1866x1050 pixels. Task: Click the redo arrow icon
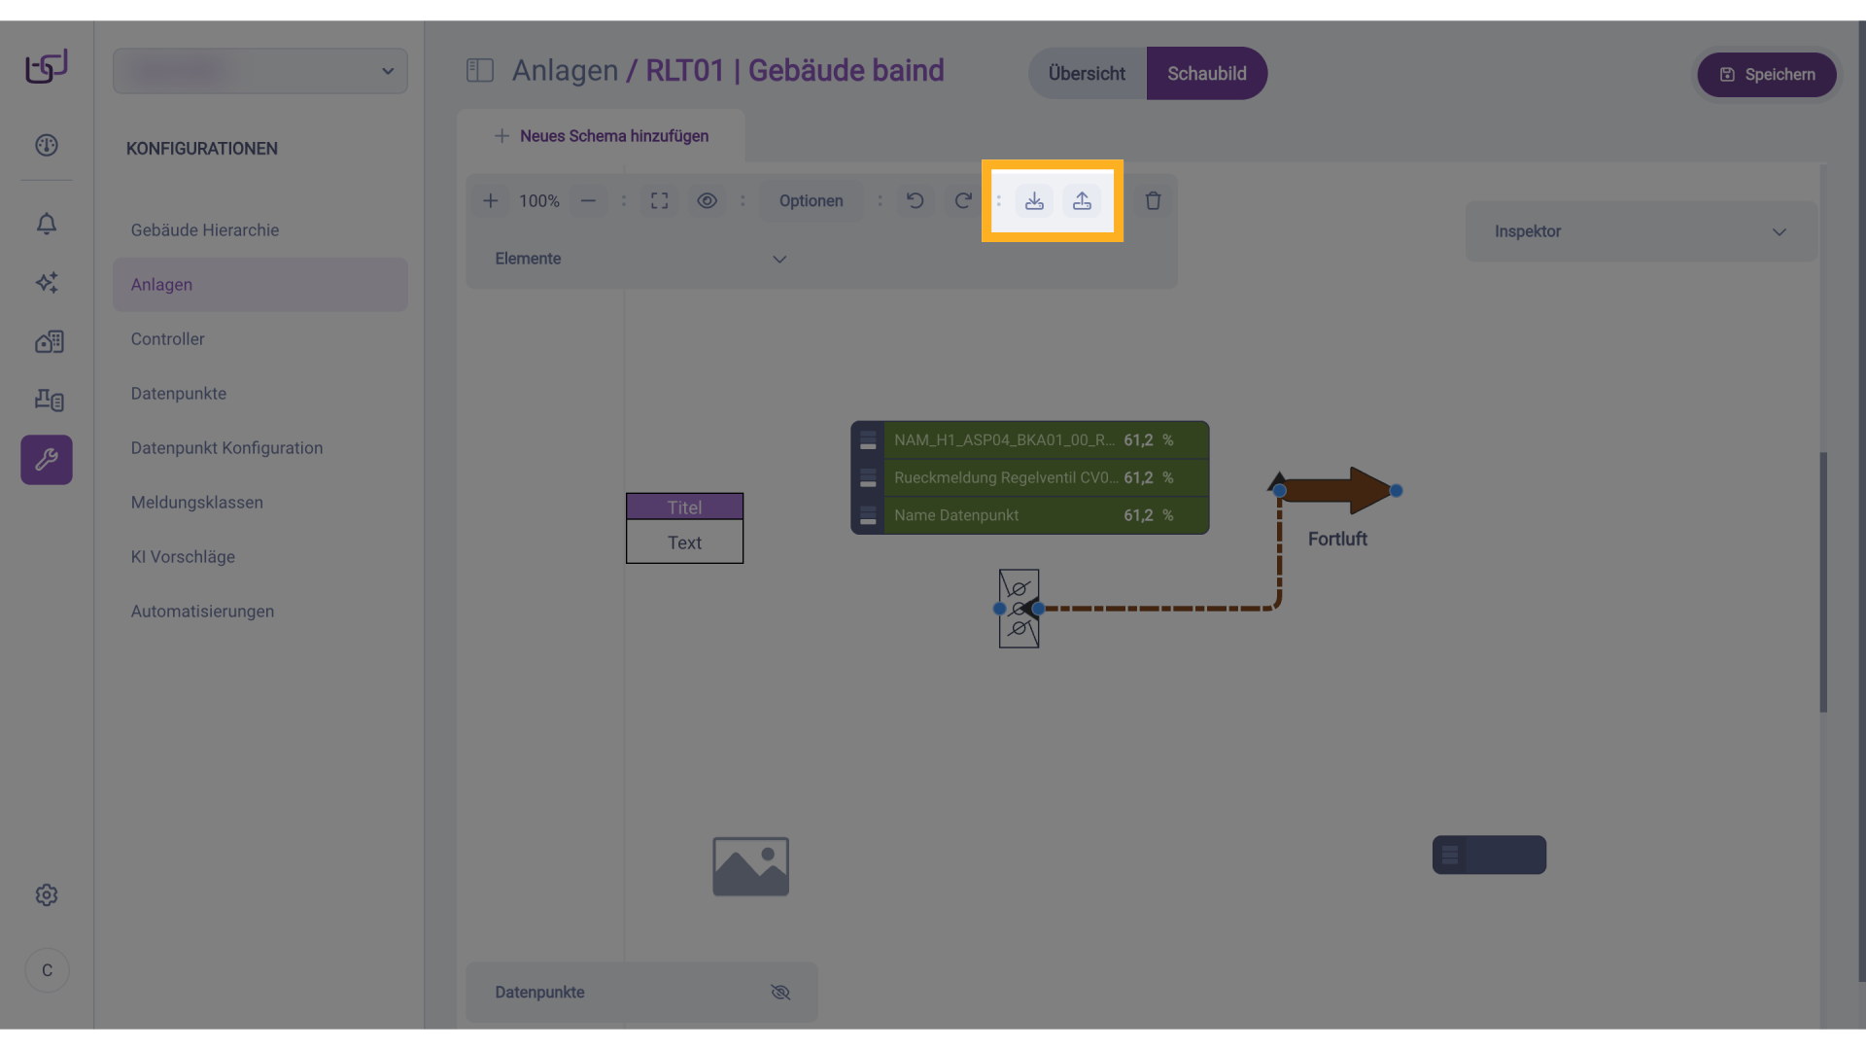pyautogui.click(x=963, y=201)
